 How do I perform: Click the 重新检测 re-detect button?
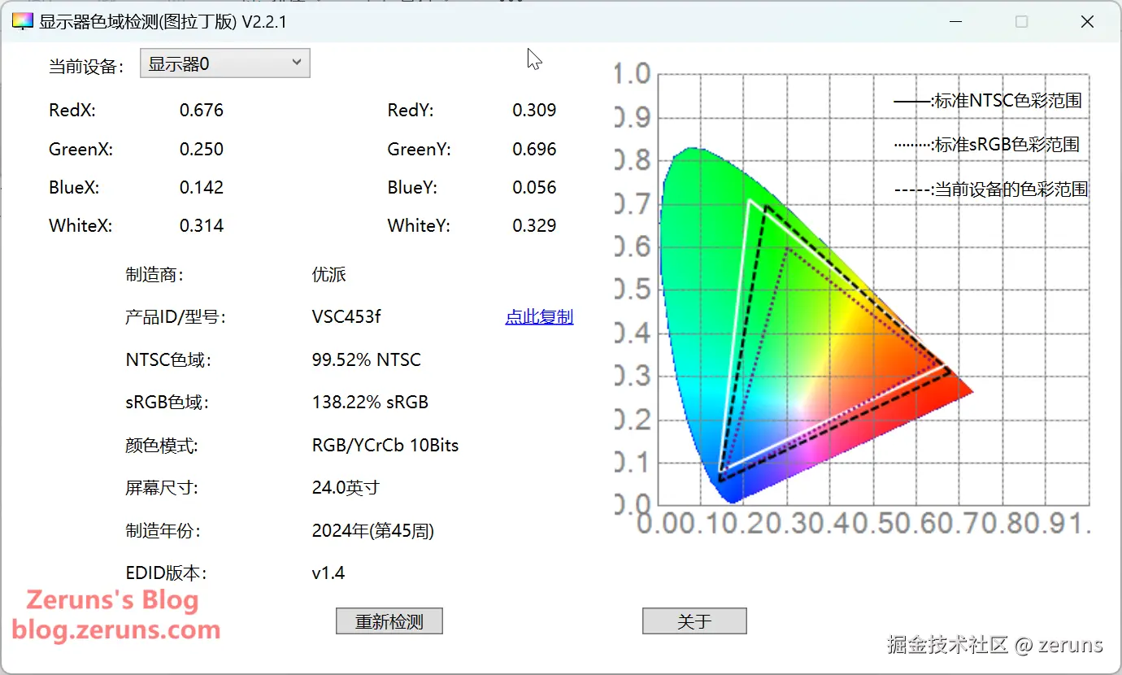pyautogui.click(x=389, y=621)
